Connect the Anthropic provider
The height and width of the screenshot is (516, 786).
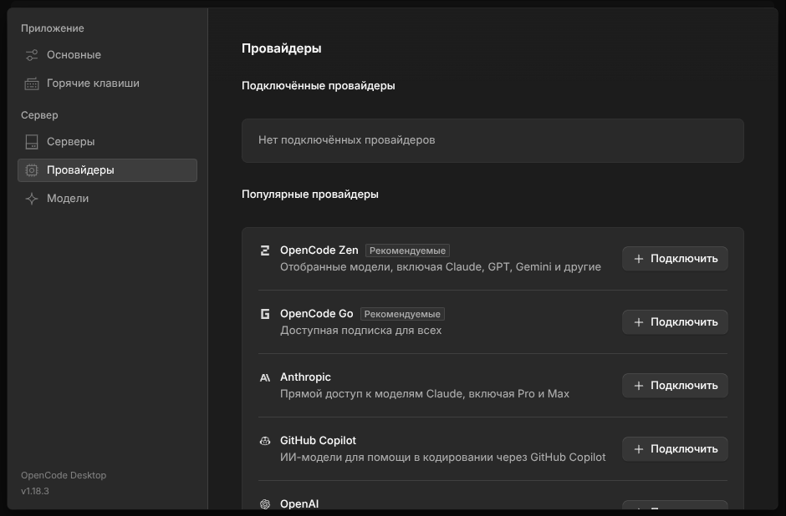click(675, 386)
